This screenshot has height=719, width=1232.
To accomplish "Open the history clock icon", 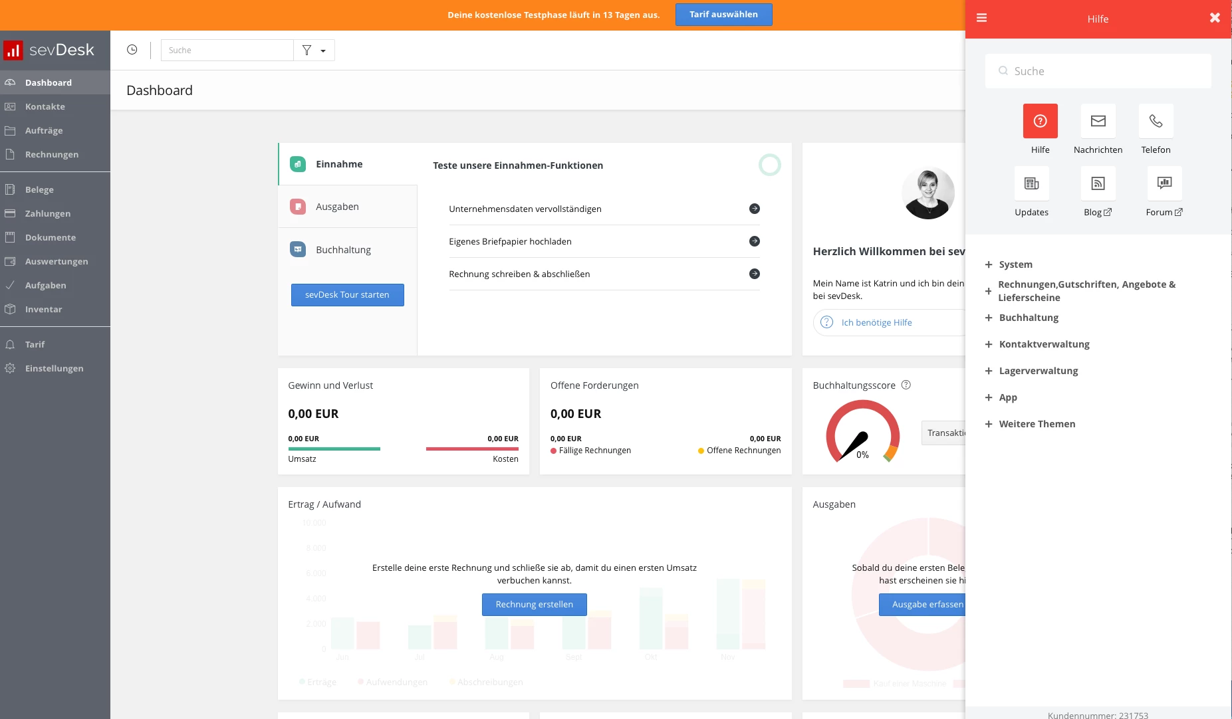I will tap(132, 50).
